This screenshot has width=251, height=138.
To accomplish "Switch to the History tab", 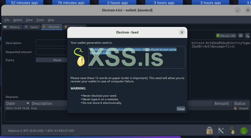I will tap(12, 27).
